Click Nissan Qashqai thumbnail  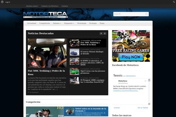coord(75,52)
